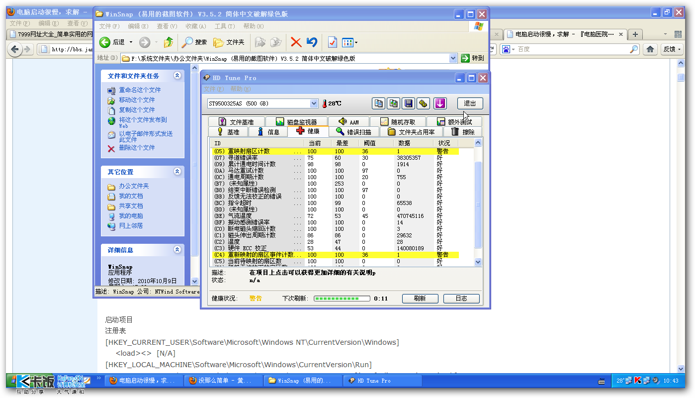Open the back button history dropdown arrow in Explorer

pos(131,42)
